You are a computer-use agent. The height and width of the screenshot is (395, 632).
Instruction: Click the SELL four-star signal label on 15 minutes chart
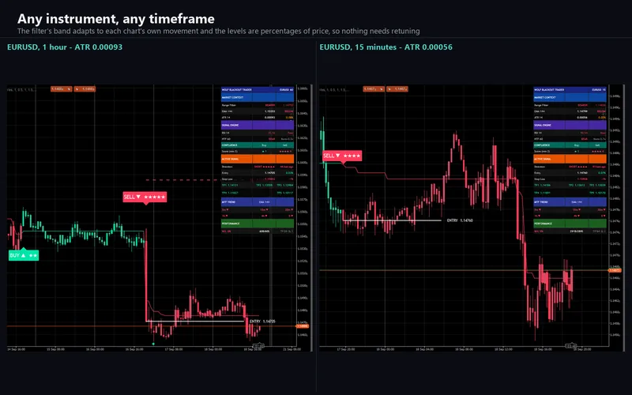pos(342,156)
